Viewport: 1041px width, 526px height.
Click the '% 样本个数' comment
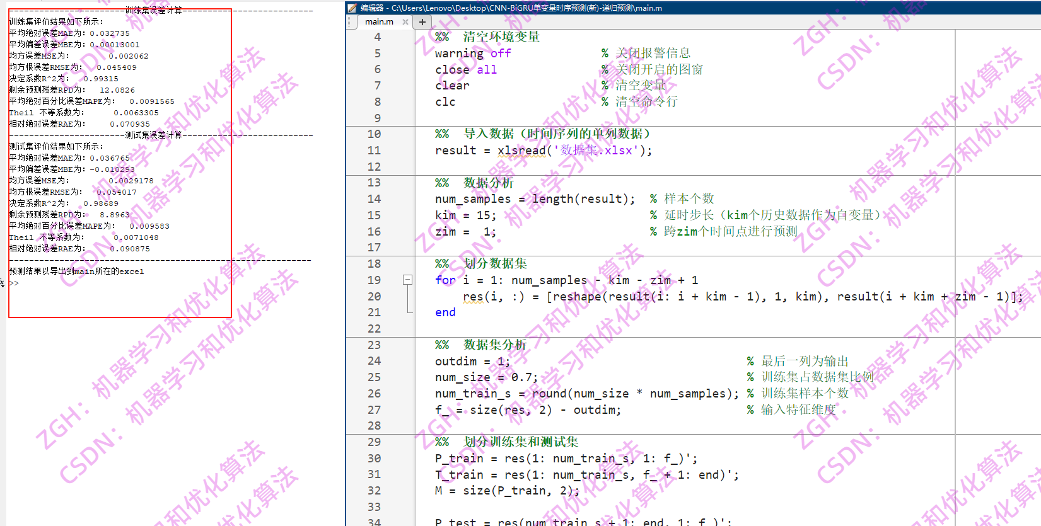pyautogui.click(x=682, y=199)
